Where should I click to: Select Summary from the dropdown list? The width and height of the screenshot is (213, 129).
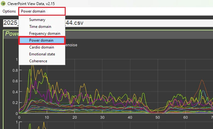37,20
